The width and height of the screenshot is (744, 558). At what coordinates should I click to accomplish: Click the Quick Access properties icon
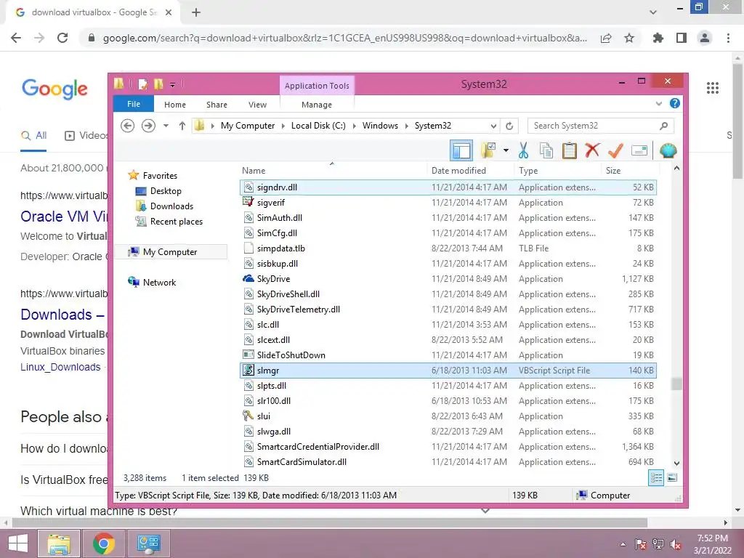click(x=142, y=84)
